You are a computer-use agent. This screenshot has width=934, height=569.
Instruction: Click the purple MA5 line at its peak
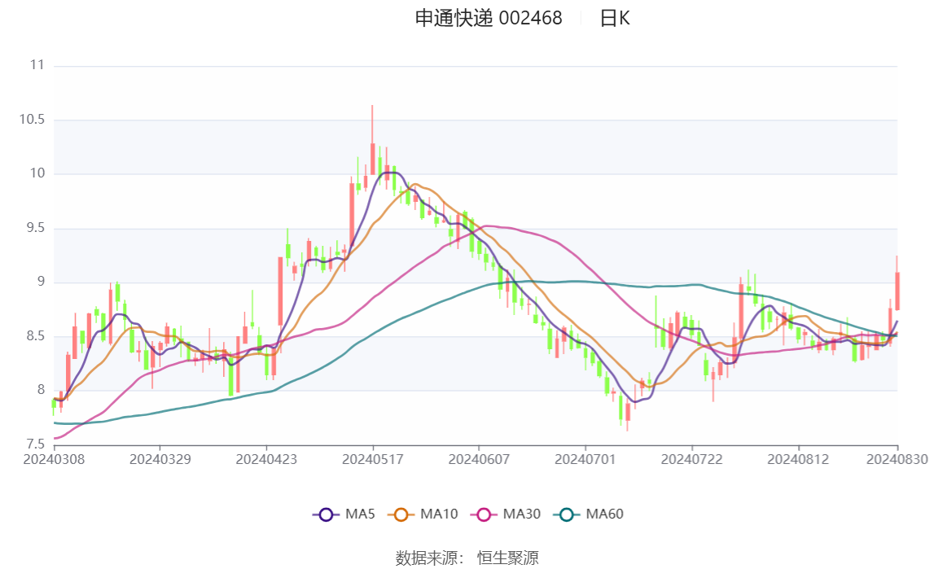(391, 173)
